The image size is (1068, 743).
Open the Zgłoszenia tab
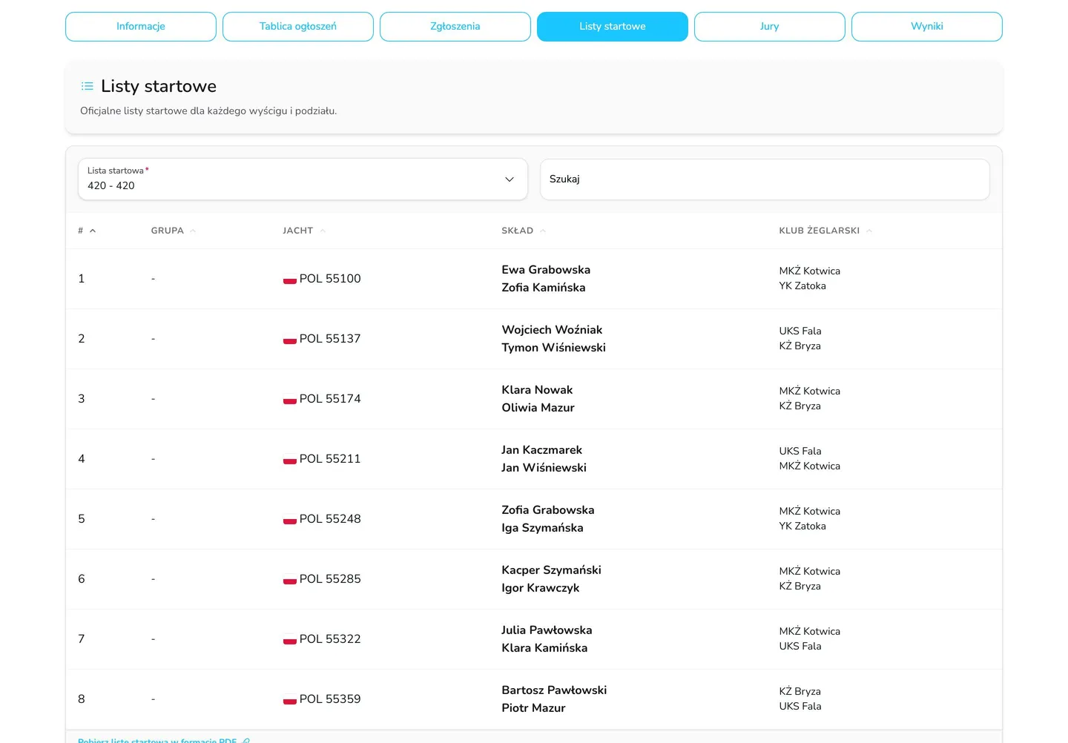point(455,27)
